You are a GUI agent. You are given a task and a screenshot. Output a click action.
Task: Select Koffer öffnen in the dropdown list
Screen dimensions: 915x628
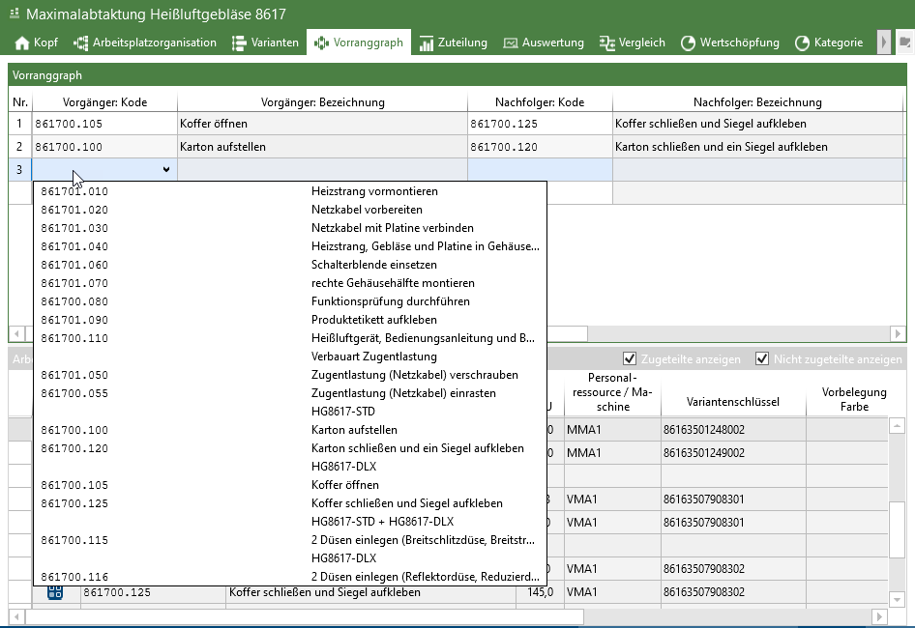click(x=290, y=485)
